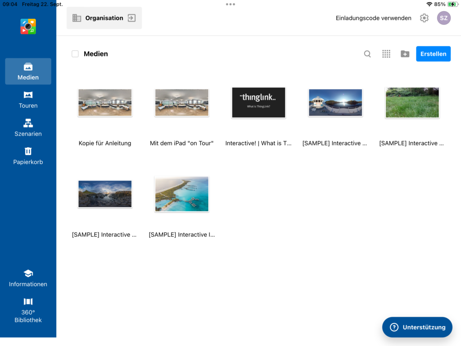Open the search magnifier icon
461x346 pixels.
point(367,54)
